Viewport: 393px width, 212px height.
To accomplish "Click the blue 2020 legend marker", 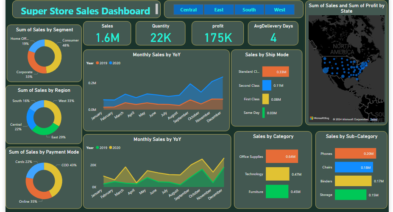I will pos(111,63).
